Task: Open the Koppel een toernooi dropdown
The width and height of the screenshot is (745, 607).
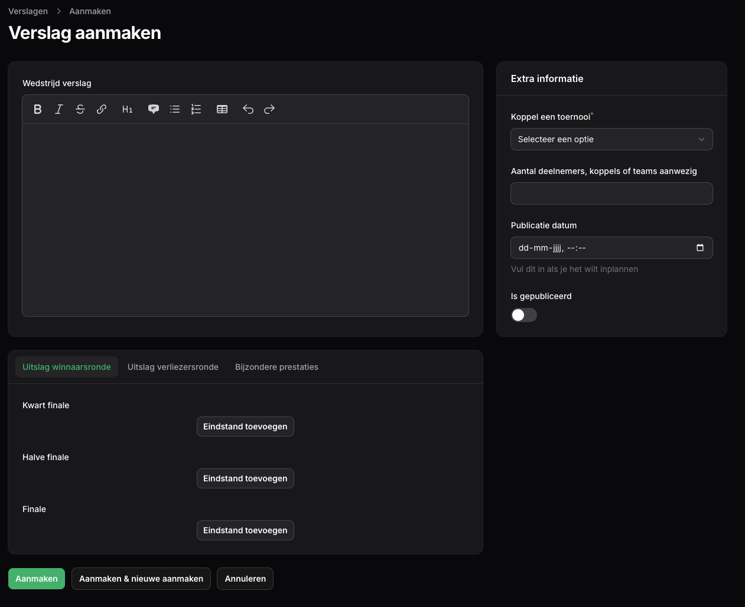Action: coord(611,139)
